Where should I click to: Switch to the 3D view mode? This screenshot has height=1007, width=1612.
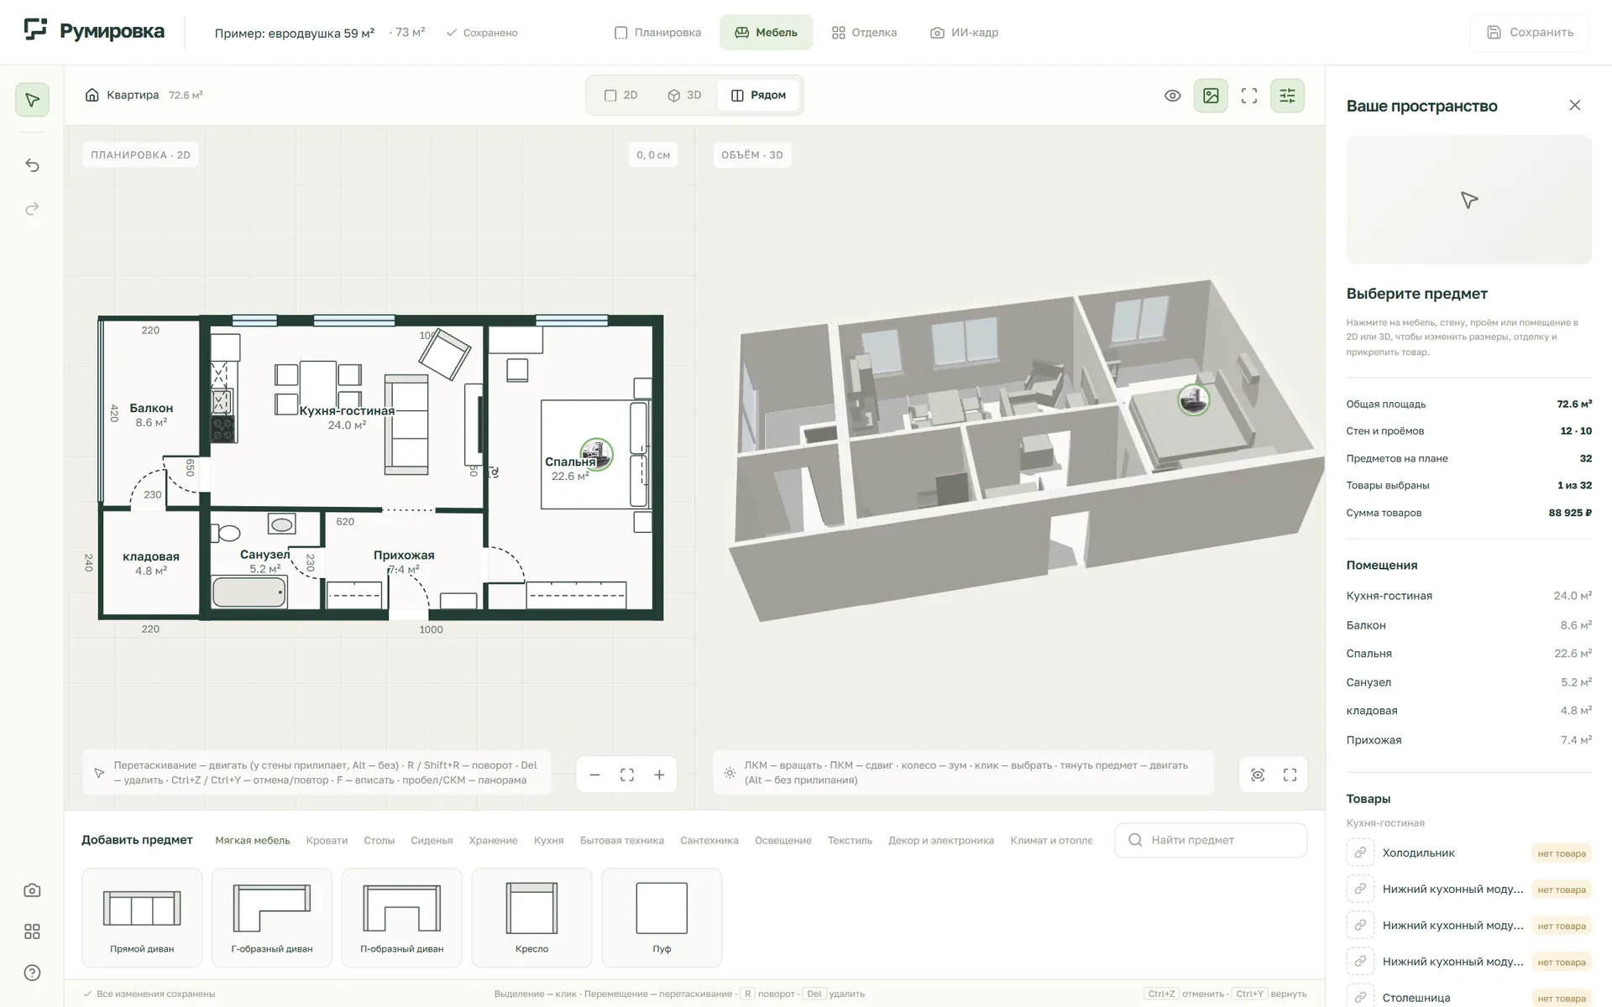click(x=684, y=95)
